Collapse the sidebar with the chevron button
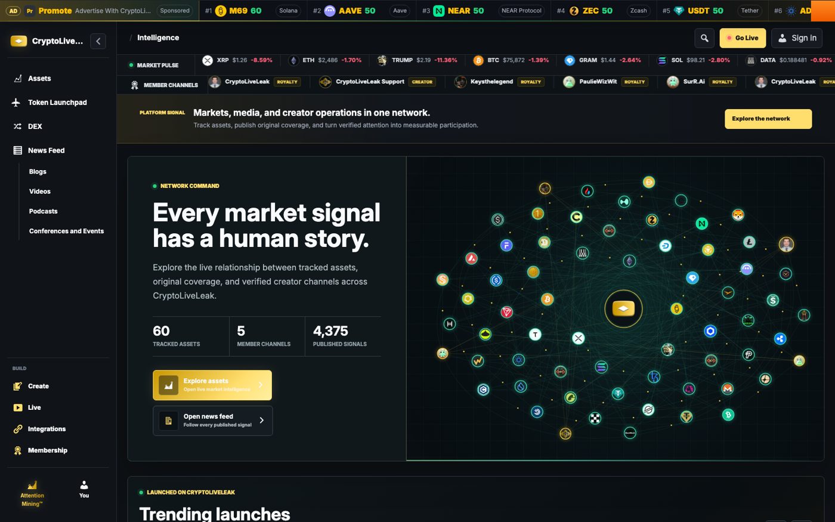 pos(98,41)
